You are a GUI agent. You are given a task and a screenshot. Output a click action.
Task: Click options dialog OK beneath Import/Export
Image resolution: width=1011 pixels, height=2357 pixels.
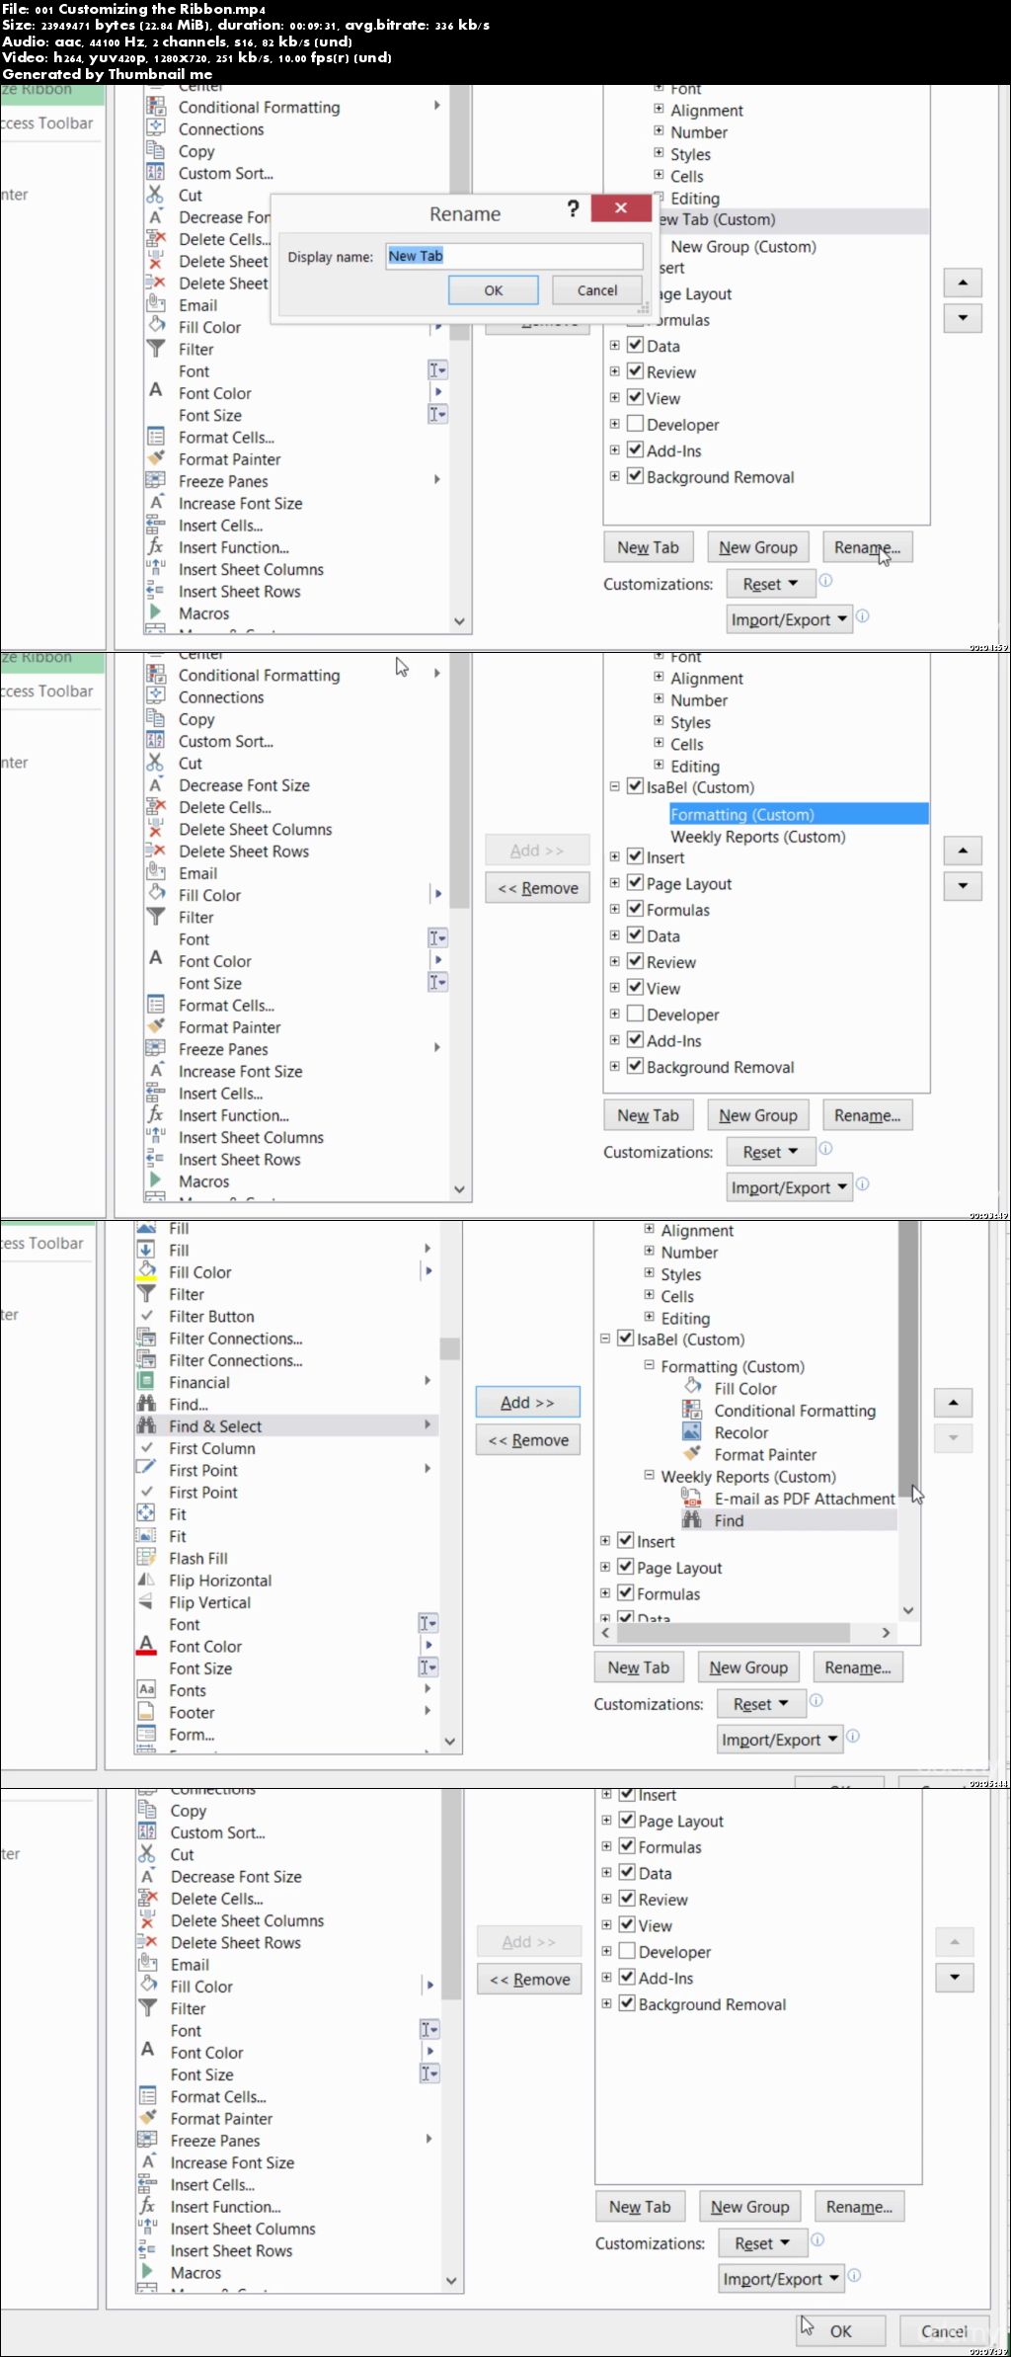840,2330
